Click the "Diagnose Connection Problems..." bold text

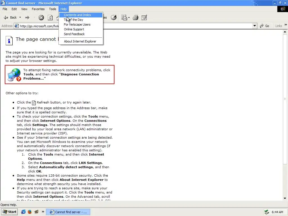click(61, 76)
